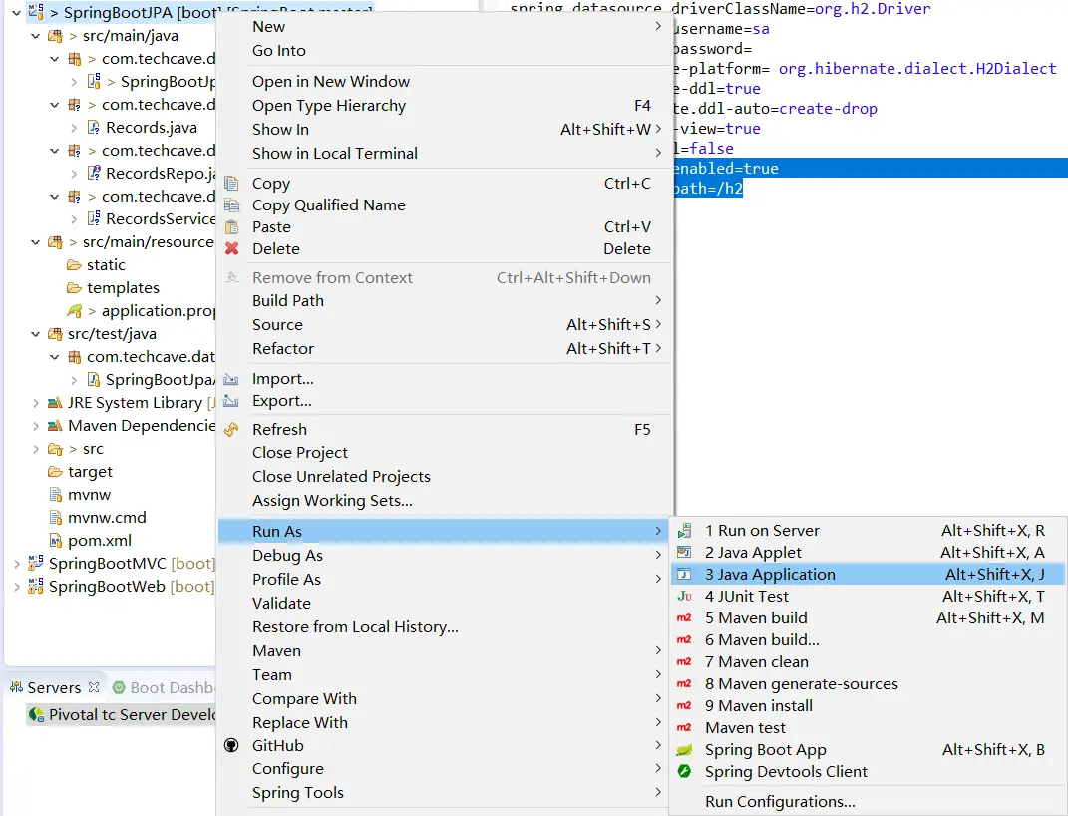Open the Compare With submenu
Viewport: 1068px width, 816px height.
tap(444, 698)
